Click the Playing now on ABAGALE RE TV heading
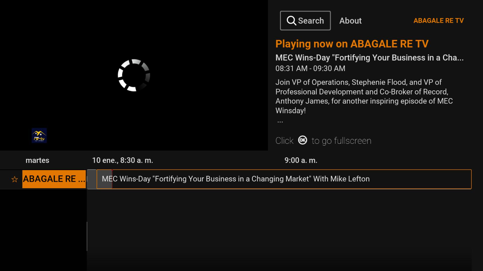 point(352,44)
